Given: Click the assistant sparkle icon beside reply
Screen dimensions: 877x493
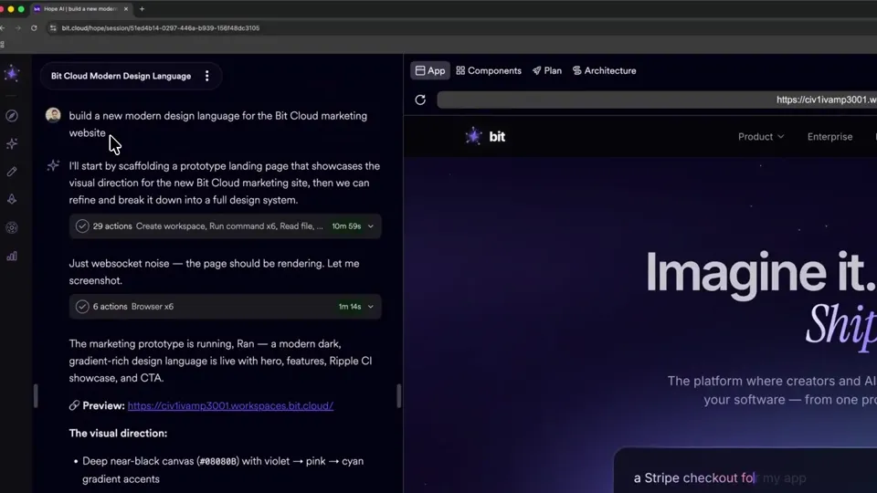Looking at the screenshot, I should tap(53, 165).
